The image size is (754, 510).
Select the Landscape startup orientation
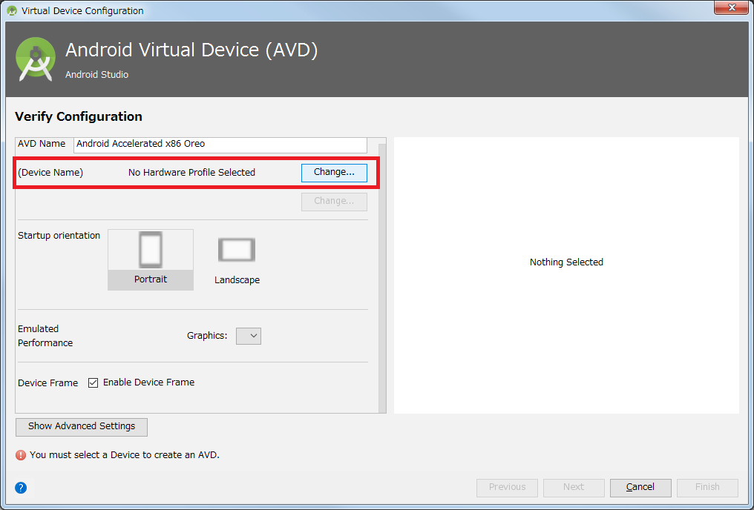tap(237, 259)
